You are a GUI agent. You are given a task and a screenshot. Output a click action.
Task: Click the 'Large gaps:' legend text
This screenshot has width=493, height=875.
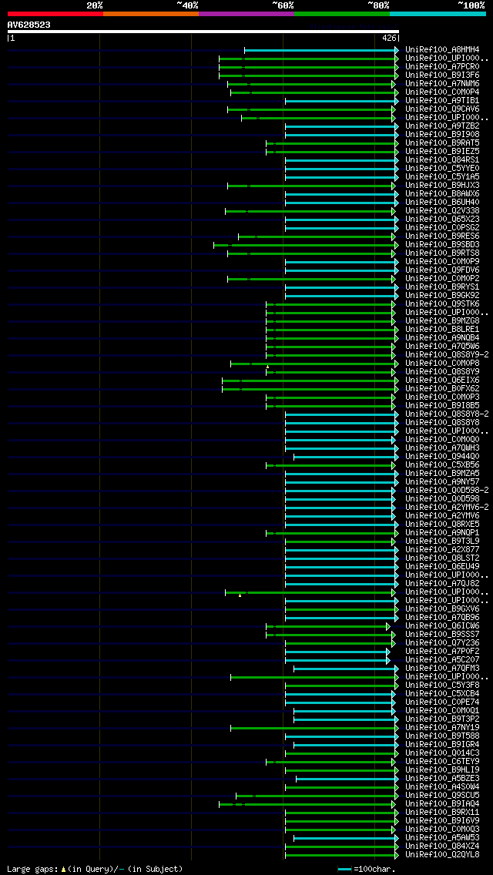point(32,869)
